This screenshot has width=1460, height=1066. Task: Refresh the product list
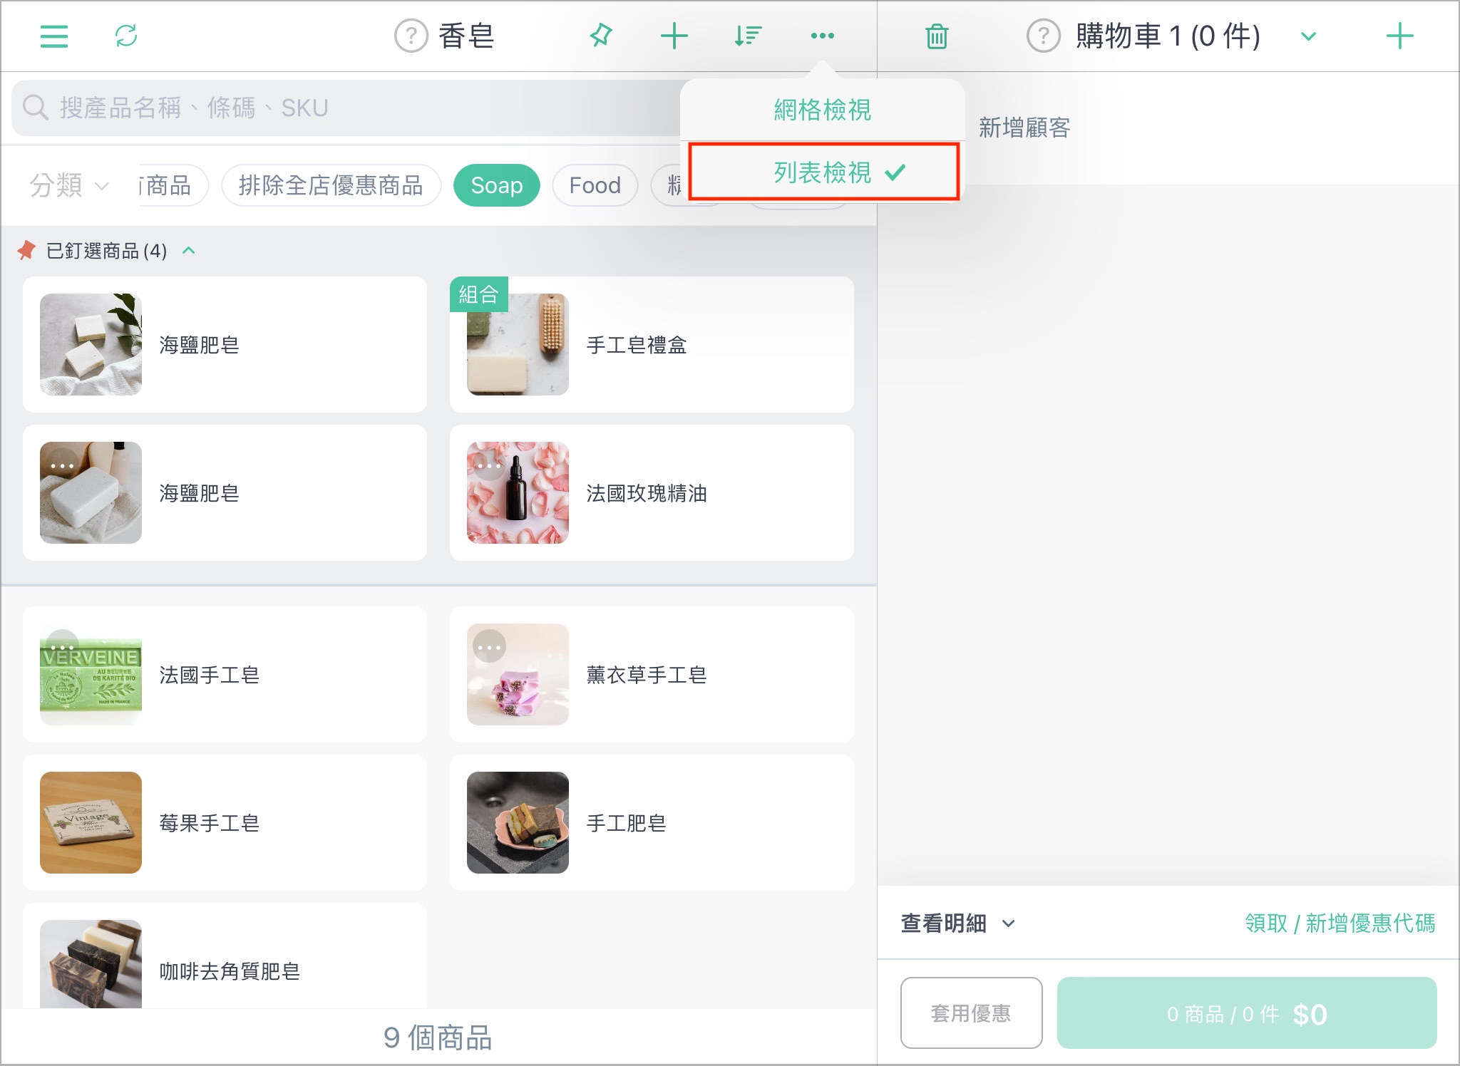tap(126, 36)
